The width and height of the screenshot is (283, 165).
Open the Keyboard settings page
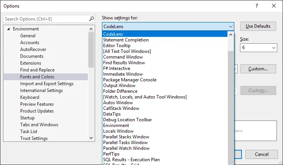click(30, 97)
